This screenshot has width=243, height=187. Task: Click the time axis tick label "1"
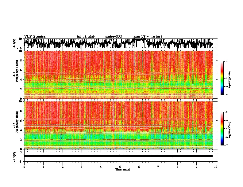point(43,167)
